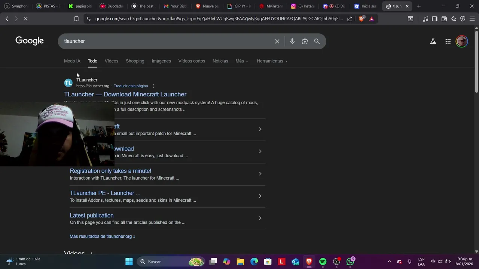Click the Windows taskbar Buscar search box
The width and height of the screenshot is (479, 269).
pos(171,262)
